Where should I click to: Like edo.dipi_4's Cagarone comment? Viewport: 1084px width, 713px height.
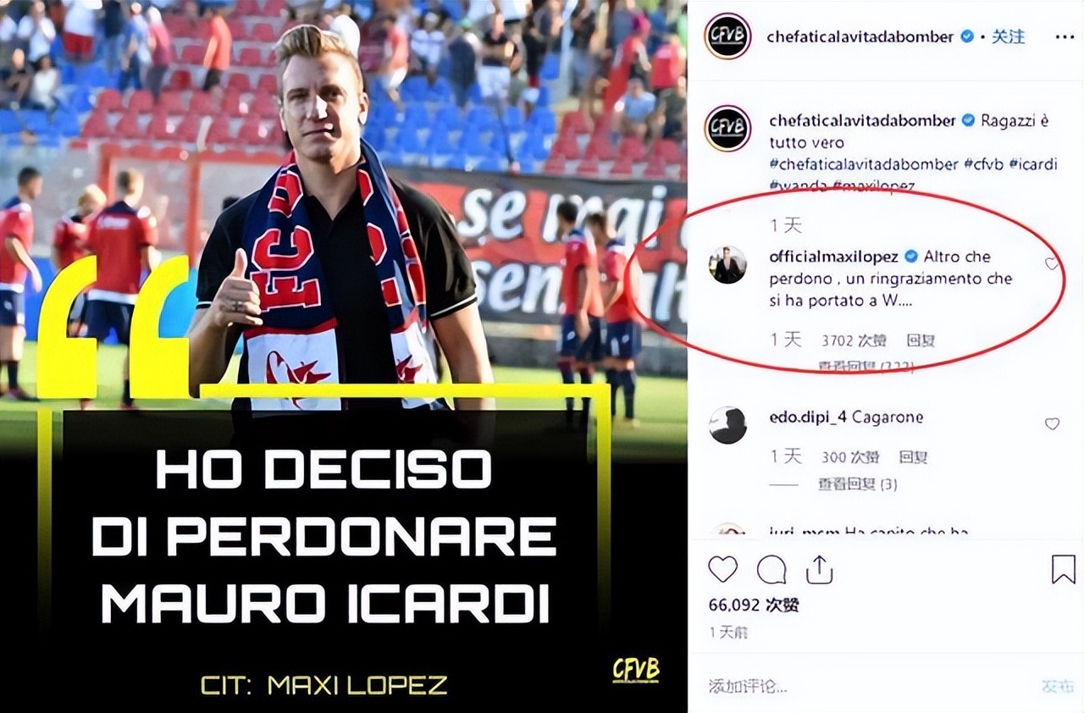1052,423
